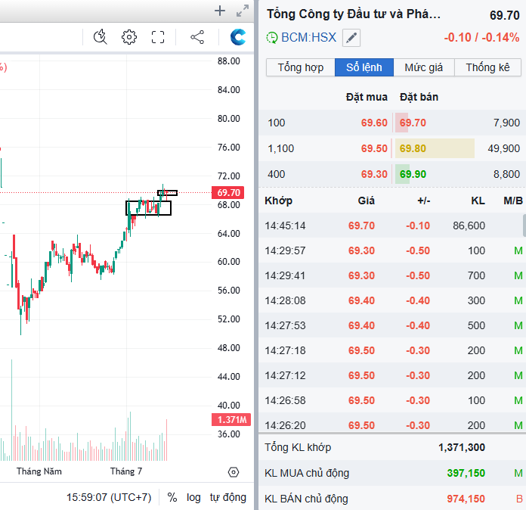Screen dimensions: 526x510
Task: Switch to the Tổng hợp tab
Action: (x=301, y=67)
